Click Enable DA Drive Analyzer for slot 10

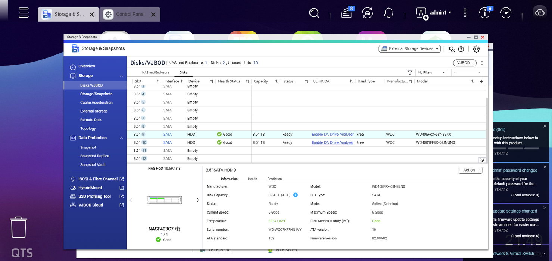tap(333, 142)
